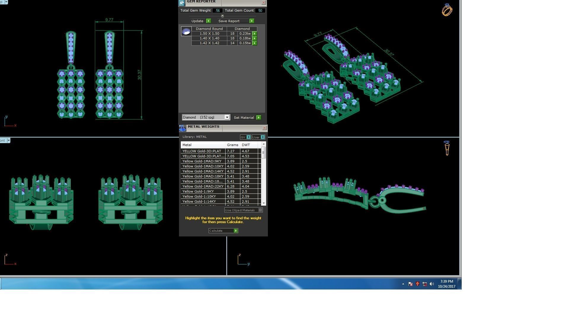The width and height of the screenshot is (569, 320).
Task: Click the Calculate button
Action: pyautogui.click(x=223, y=231)
